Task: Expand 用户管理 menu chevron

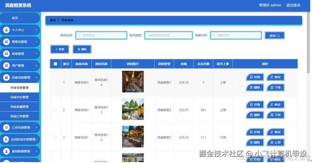Action: coord(36,66)
